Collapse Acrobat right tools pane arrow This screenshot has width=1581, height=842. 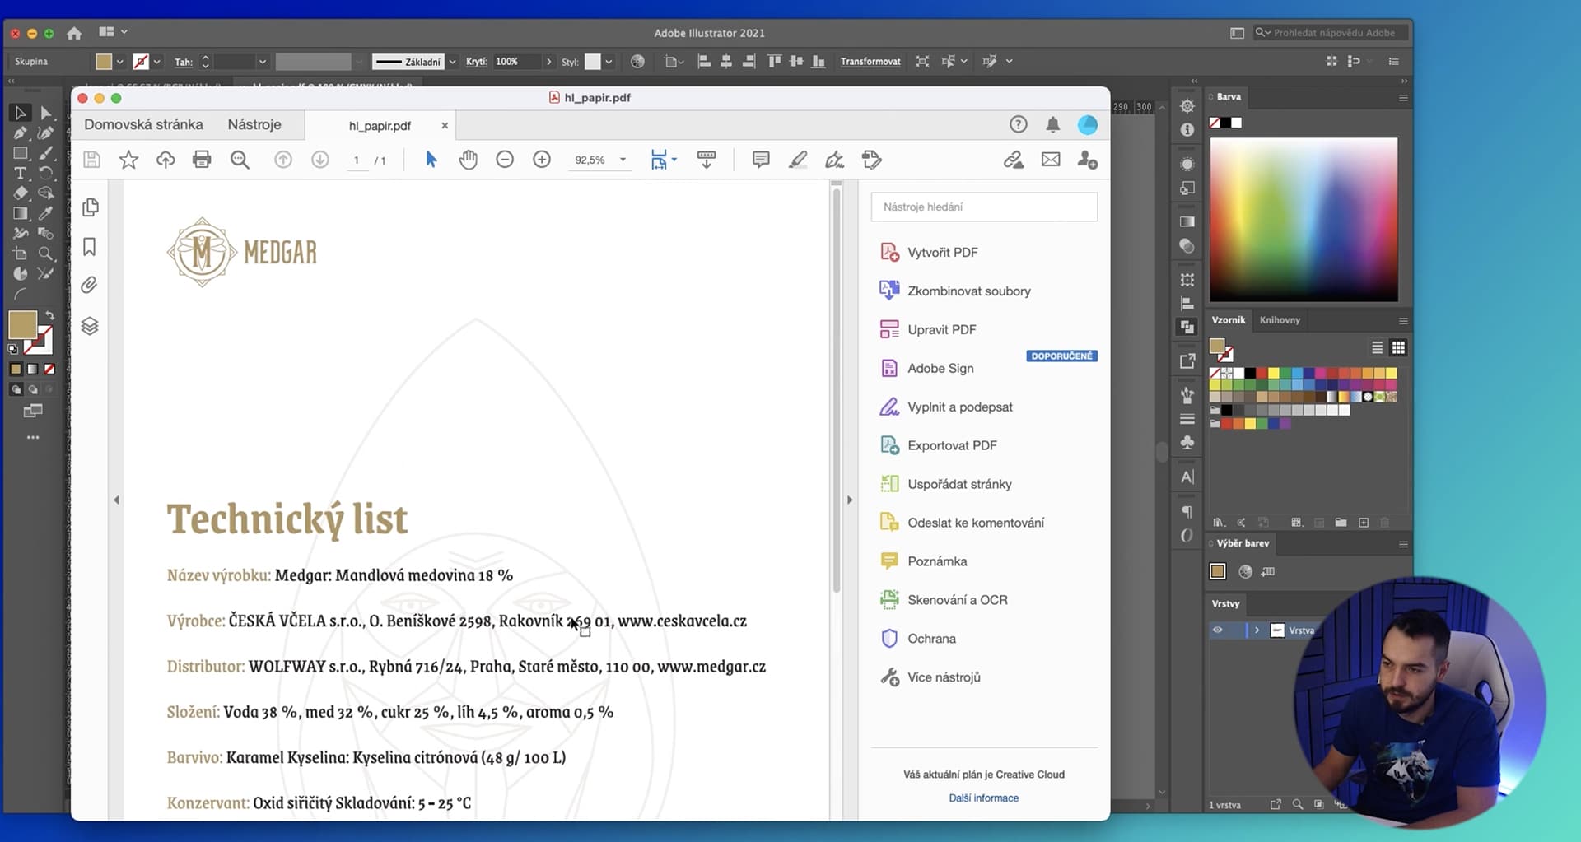(x=850, y=500)
